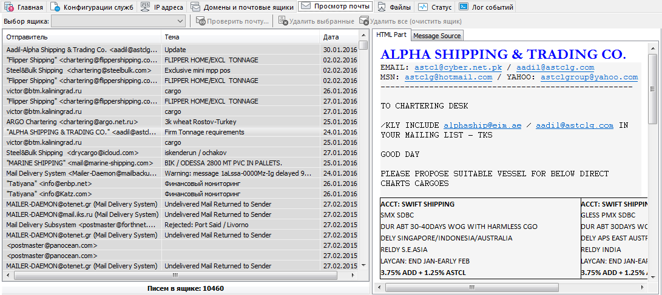The height and width of the screenshot is (295, 662).
Task: Switch to Конфигурации служб tab
Action: [92, 7]
